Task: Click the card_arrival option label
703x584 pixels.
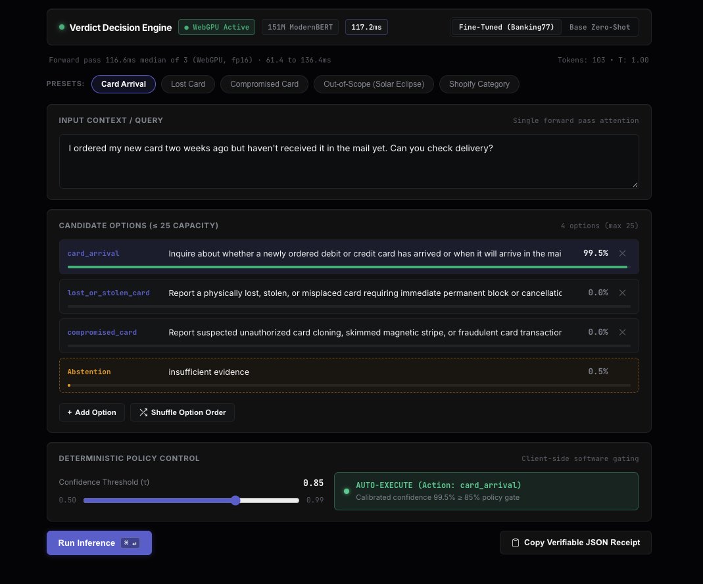Action: pyautogui.click(x=93, y=253)
